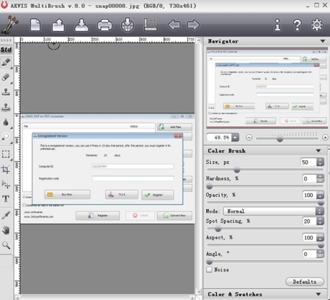Create a new image with the blank page icon

pos(35,25)
